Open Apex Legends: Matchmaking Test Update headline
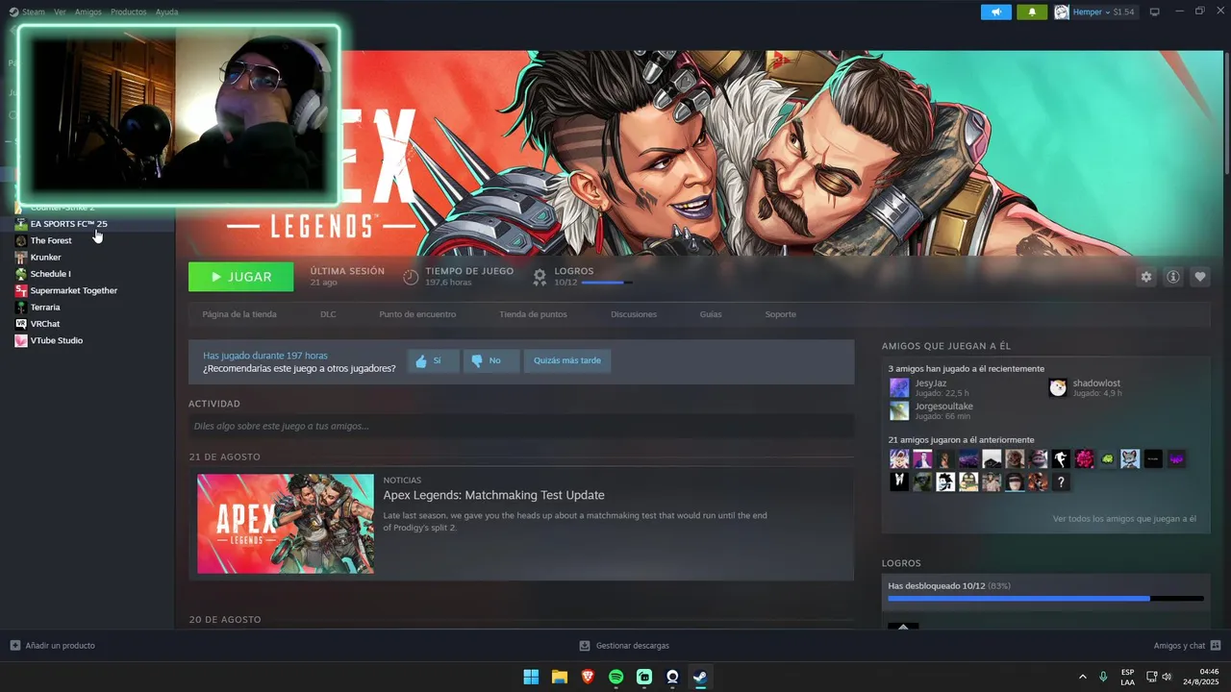The height and width of the screenshot is (692, 1231). [493, 495]
